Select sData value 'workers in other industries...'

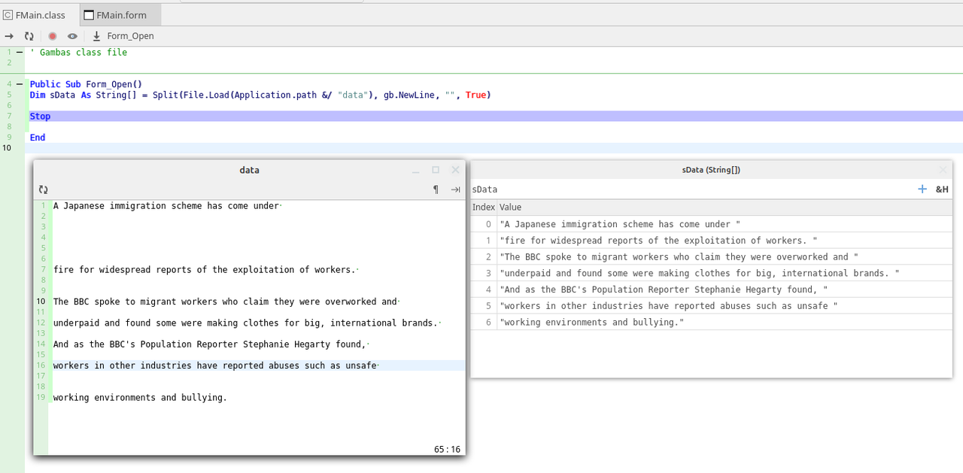tap(669, 306)
